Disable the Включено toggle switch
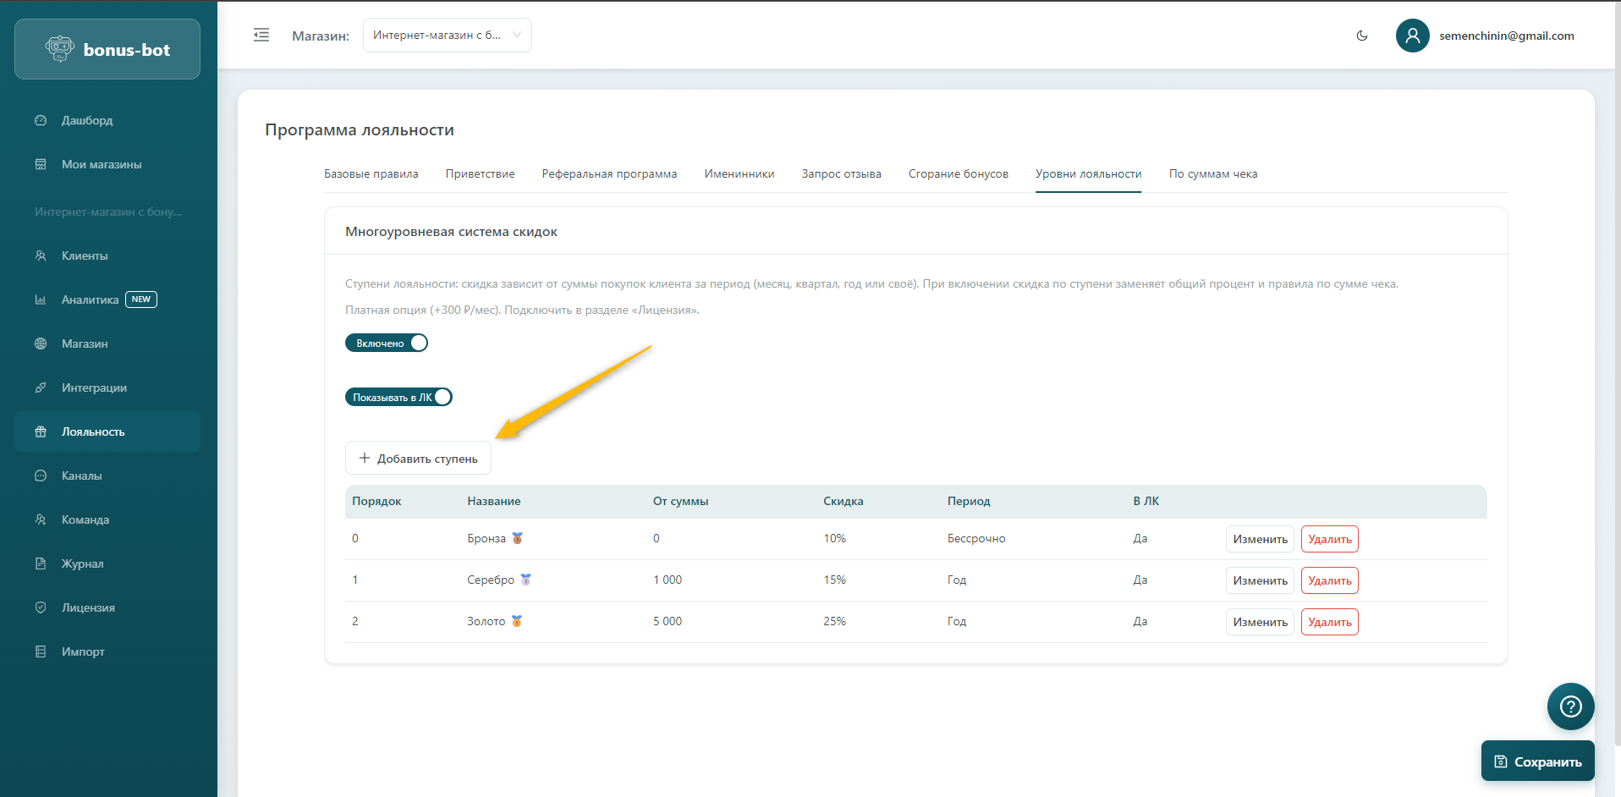1621x797 pixels. 387,343
